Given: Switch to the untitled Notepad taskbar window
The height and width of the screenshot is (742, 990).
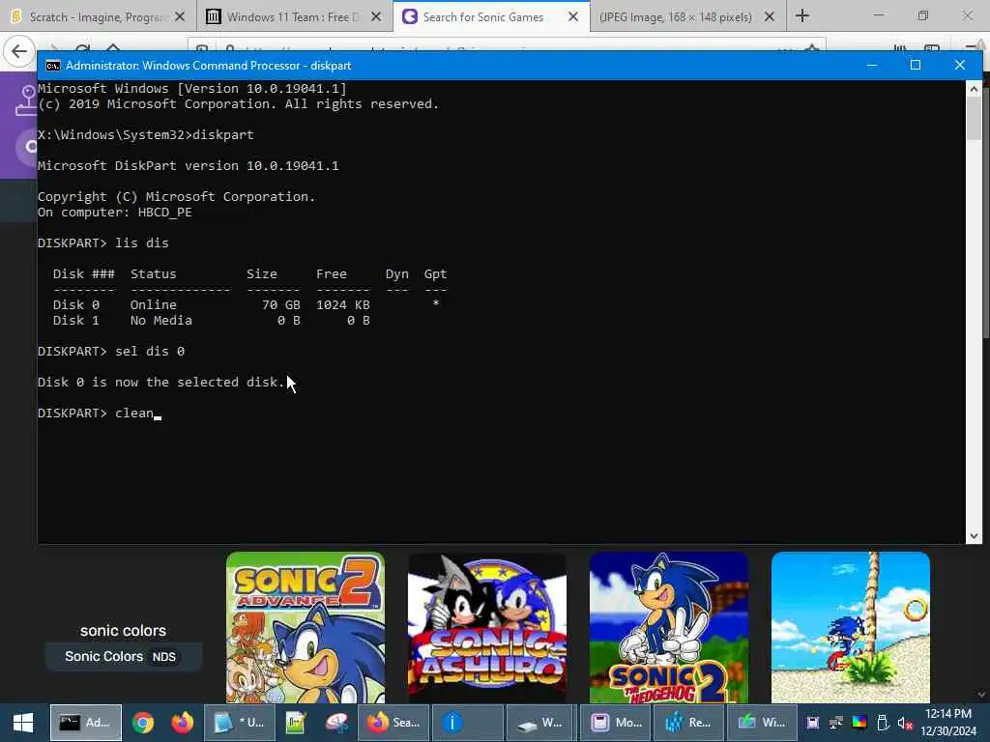Looking at the screenshot, I should 240,723.
